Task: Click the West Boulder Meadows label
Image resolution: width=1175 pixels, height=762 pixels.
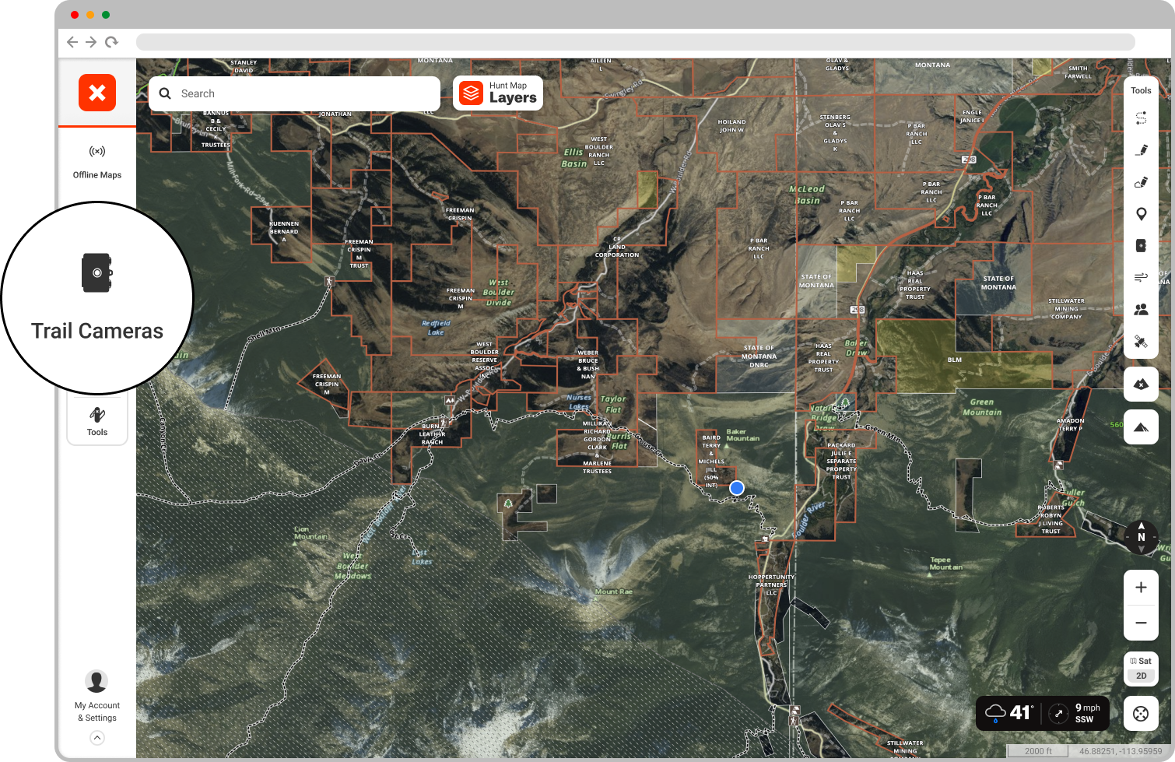Action: pyautogui.click(x=352, y=566)
